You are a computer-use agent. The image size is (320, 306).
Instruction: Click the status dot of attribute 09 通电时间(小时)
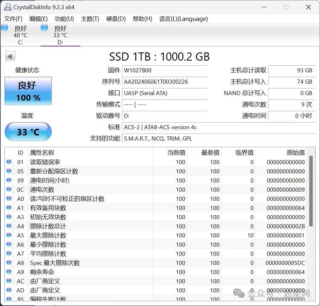click(x=9, y=180)
